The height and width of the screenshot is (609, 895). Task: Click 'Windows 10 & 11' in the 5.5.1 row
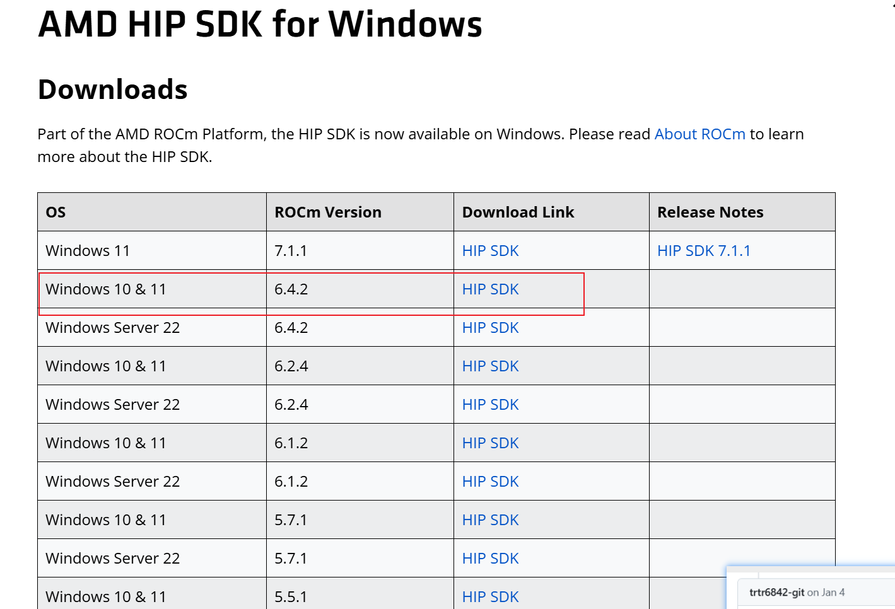[x=106, y=597]
